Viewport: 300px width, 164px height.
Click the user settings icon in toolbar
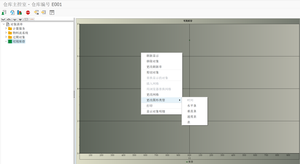(4, 12)
